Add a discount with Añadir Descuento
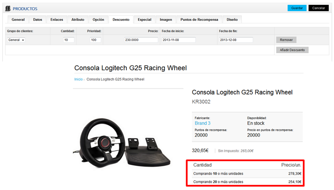This screenshot has height=190, width=334. tap(292, 50)
